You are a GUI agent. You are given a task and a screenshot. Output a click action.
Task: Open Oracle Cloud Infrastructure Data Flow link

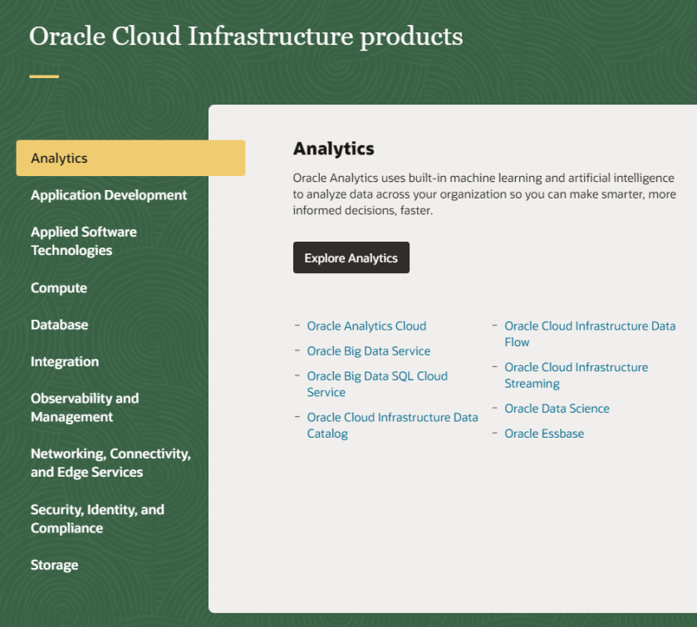(x=589, y=334)
